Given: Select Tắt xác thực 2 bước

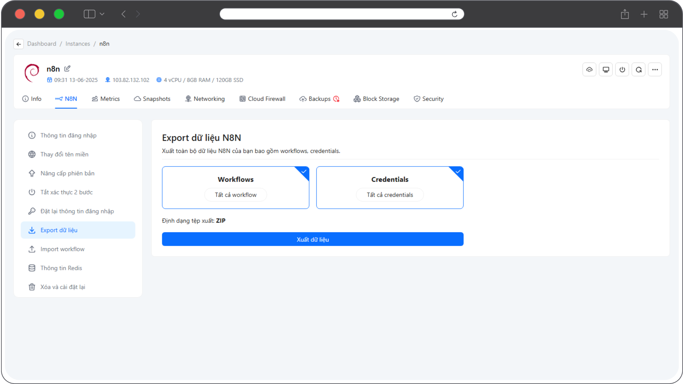Looking at the screenshot, I should pos(78,192).
